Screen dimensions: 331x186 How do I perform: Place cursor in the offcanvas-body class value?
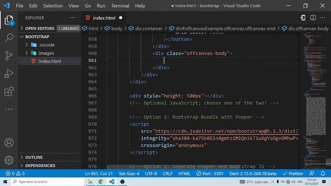tap(207, 53)
